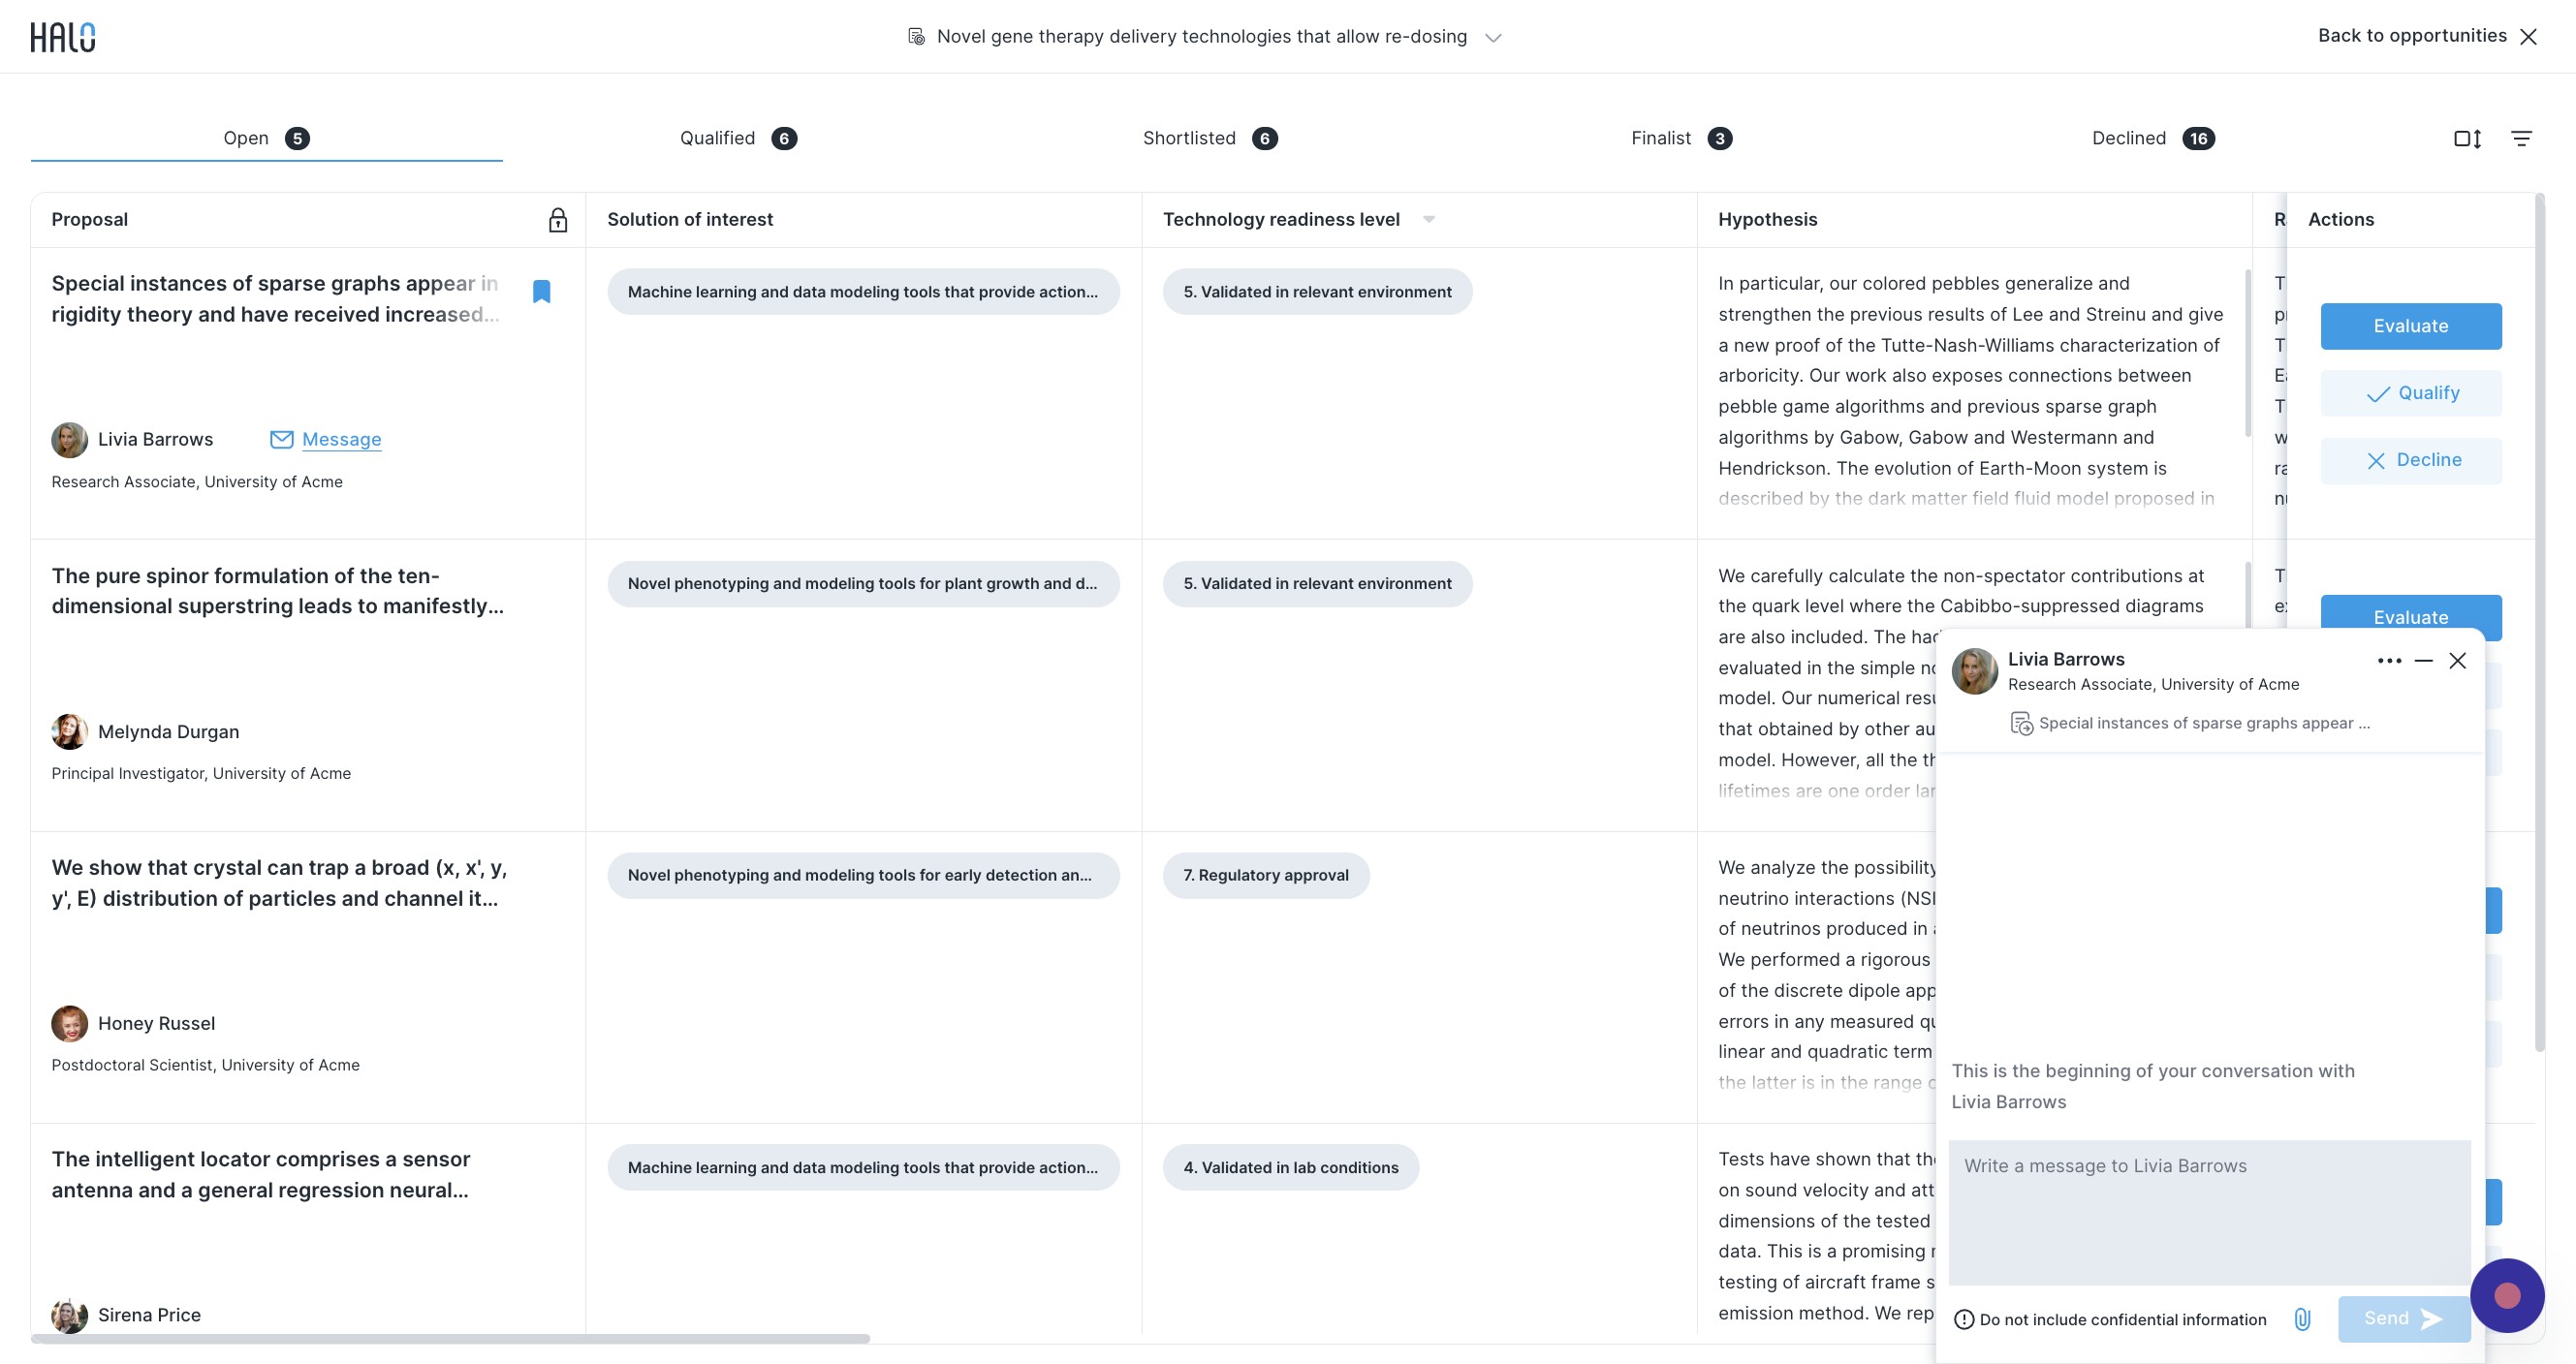
Task: Open the filter list icon
Action: pyautogui.click(x=2521, y=139)
